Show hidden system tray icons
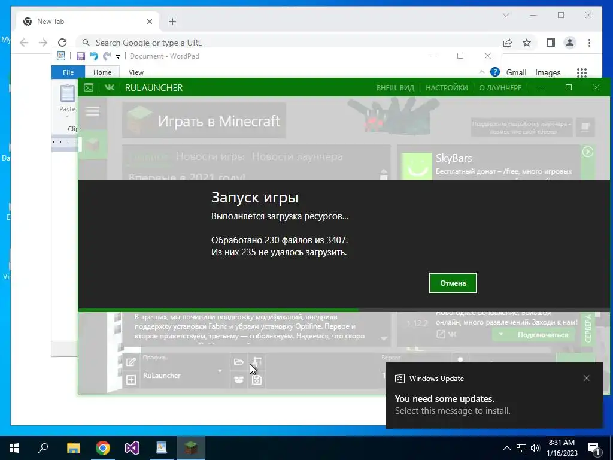 click(x=506, y=448)
